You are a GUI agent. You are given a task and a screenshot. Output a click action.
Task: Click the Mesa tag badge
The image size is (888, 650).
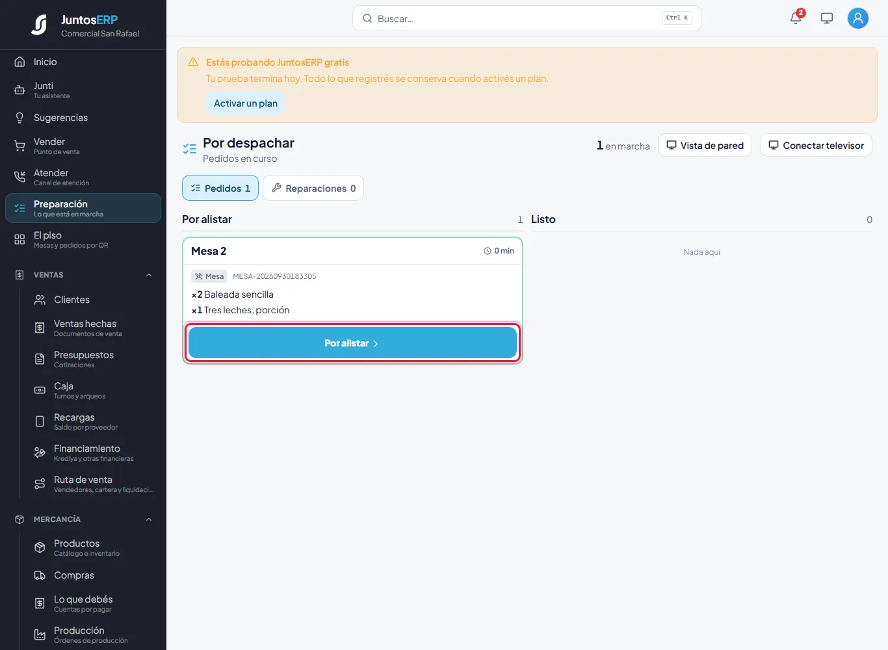(209, 276)
